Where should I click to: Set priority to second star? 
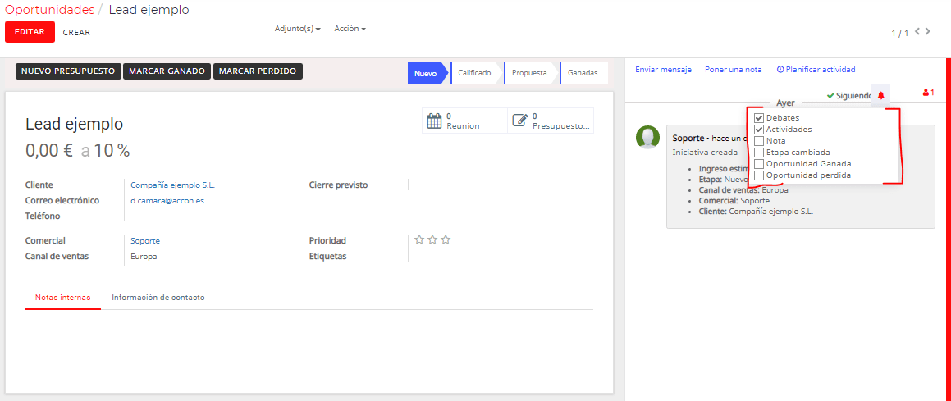click(x=432, y=240)
